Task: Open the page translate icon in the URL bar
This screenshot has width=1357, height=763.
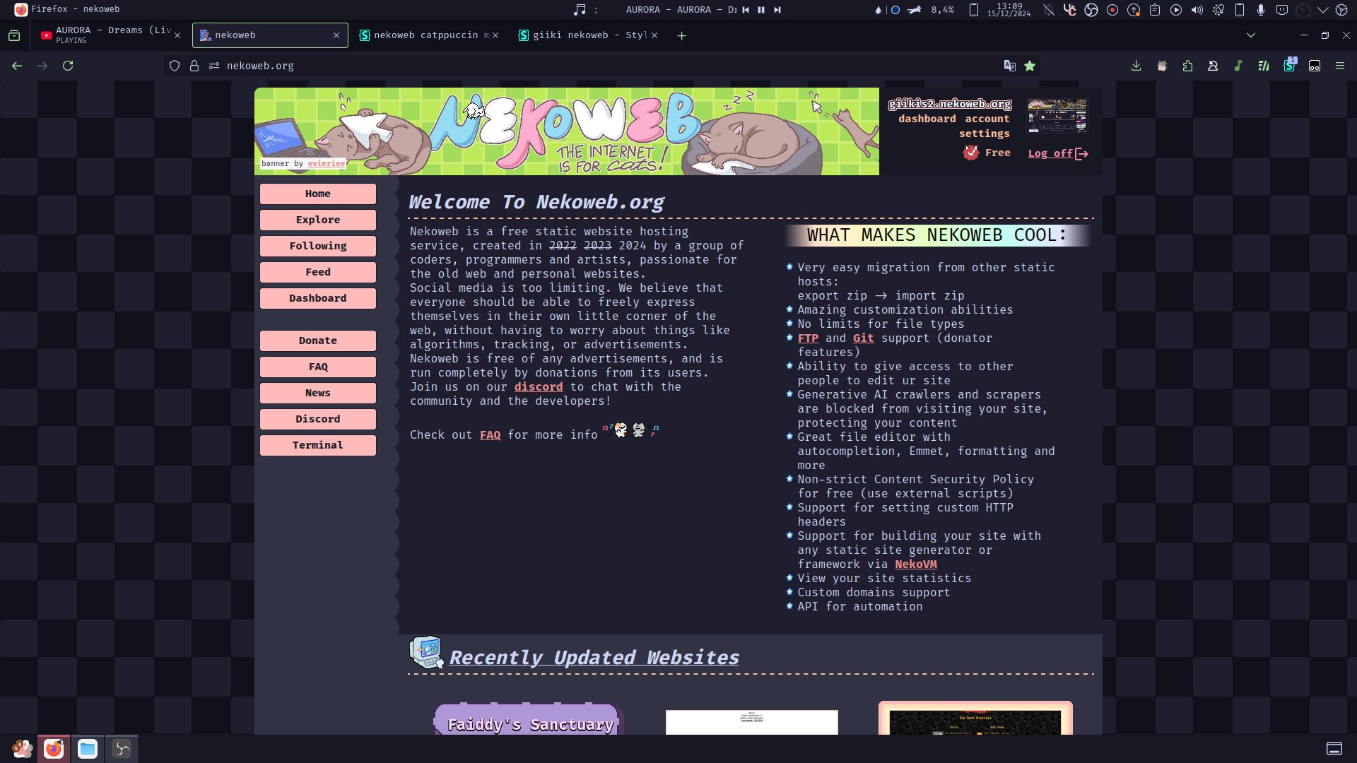Action: (x=1010, y=66)
